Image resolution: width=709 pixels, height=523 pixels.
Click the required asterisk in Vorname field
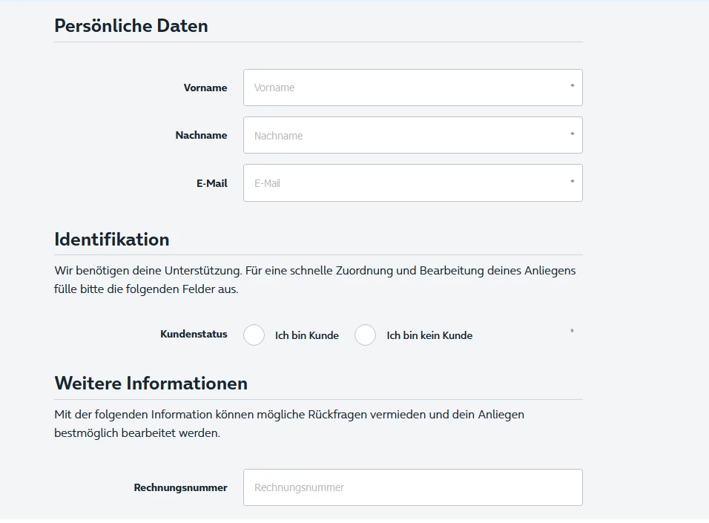[572, 87]
